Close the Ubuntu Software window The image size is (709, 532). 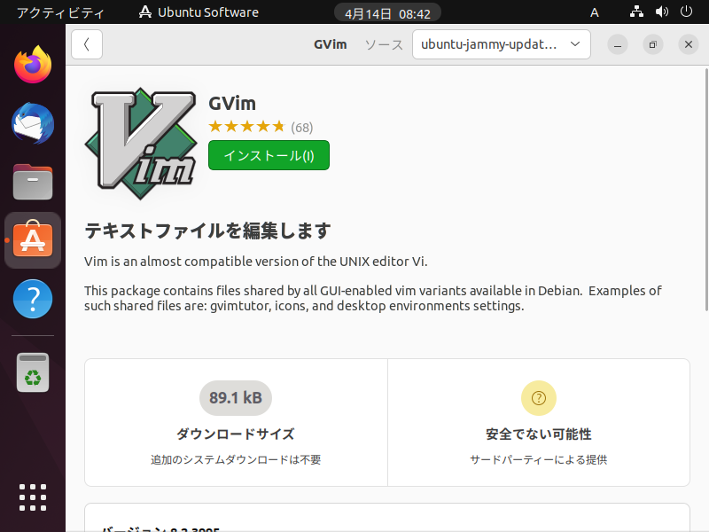[x=689, y=44]
